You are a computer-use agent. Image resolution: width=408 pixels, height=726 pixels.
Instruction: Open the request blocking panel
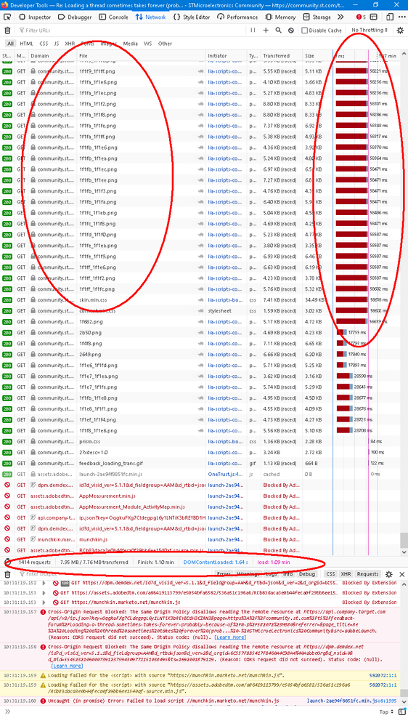(290, 30)
